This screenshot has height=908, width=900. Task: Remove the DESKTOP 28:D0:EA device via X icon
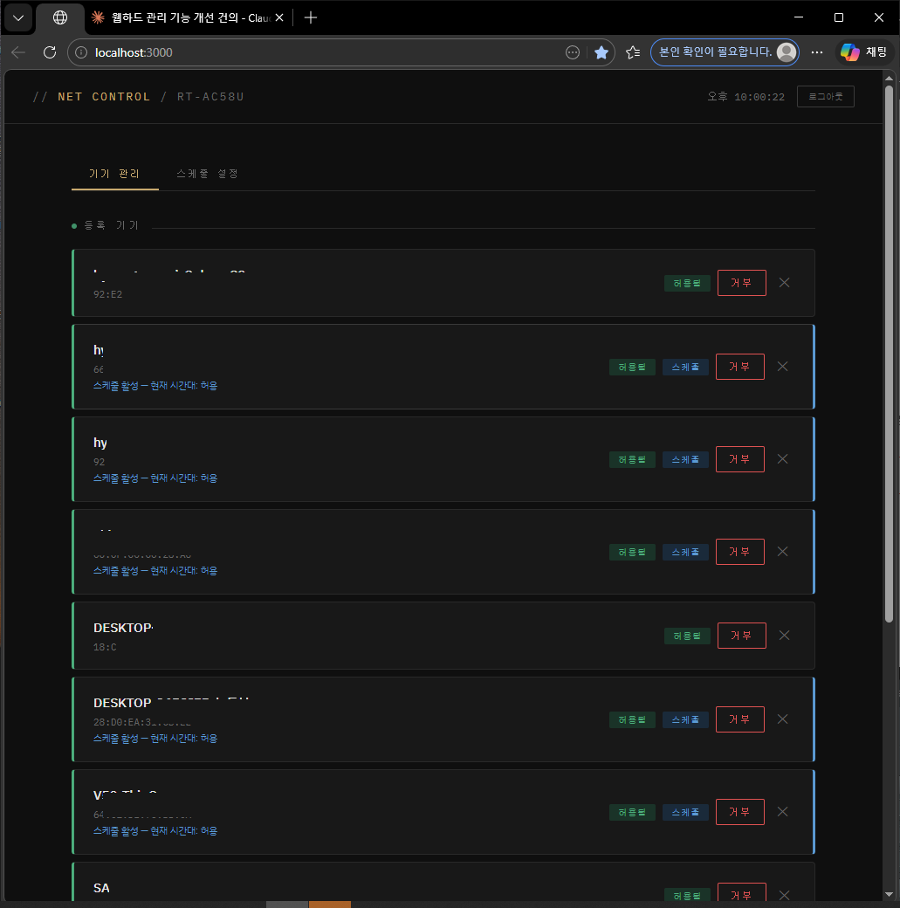782,719
